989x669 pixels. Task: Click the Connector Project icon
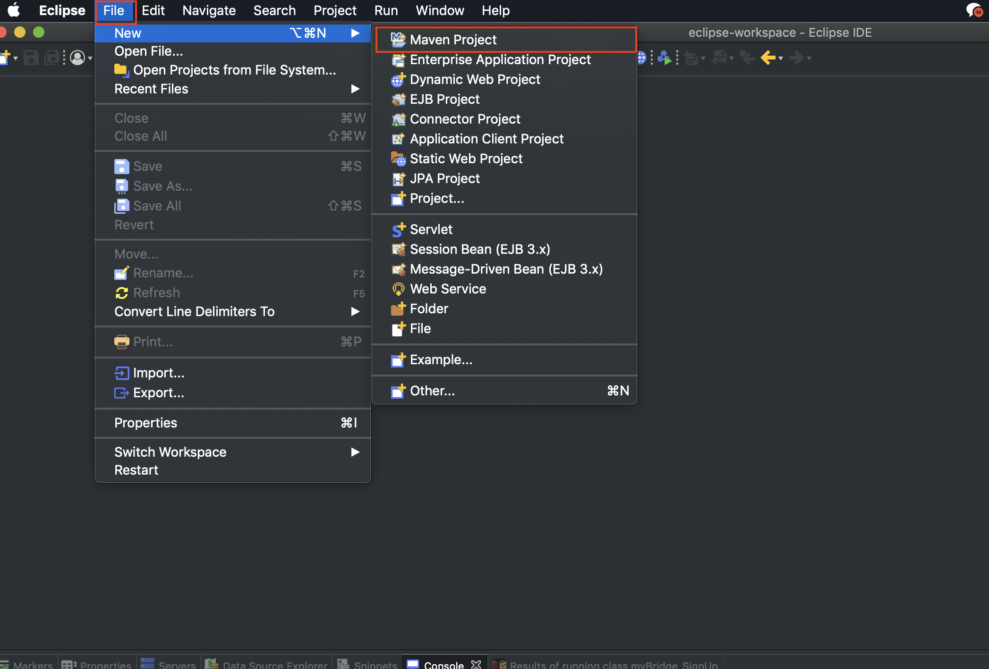tap(398, 119)
